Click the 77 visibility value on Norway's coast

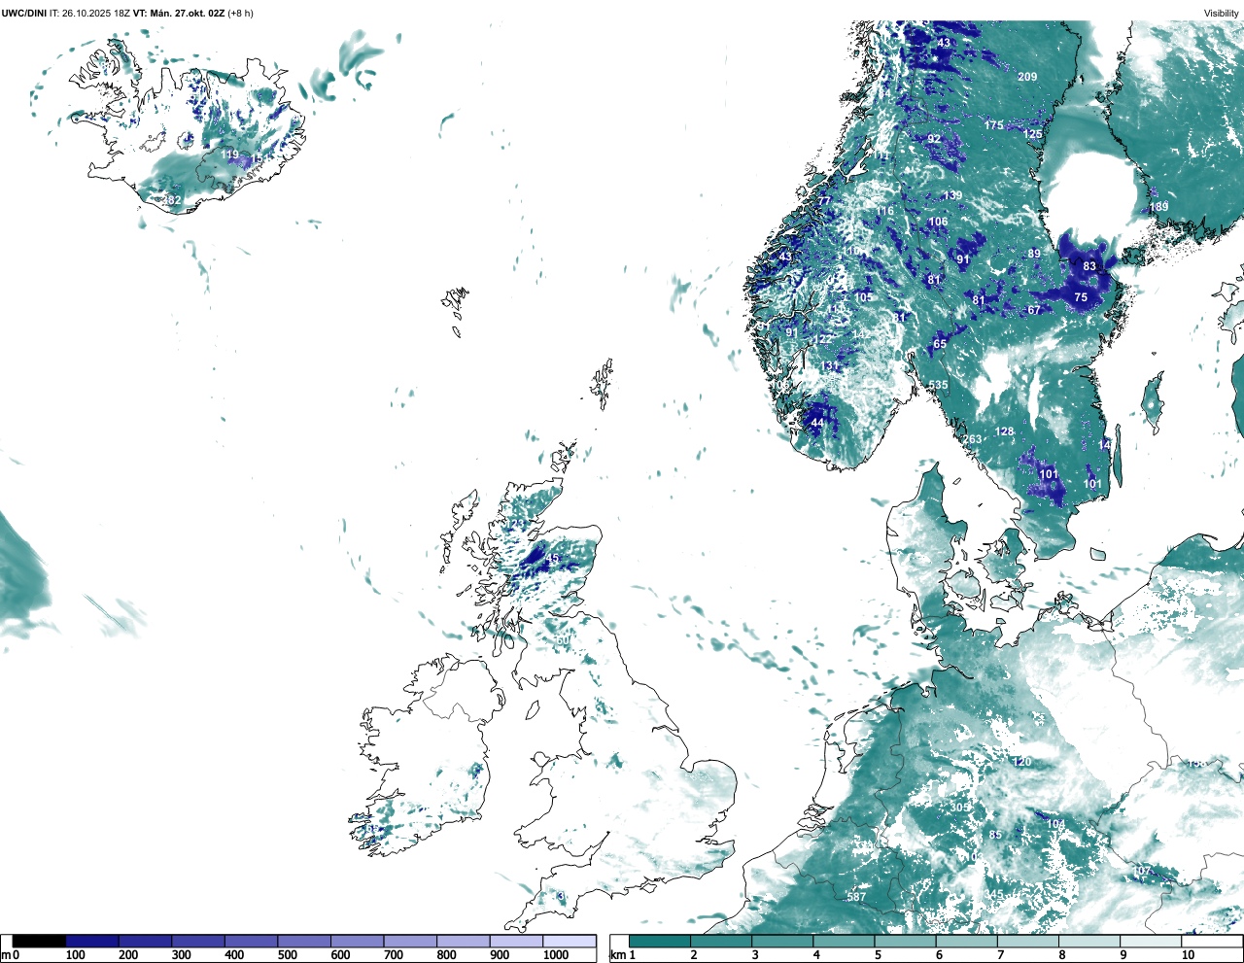[x=824, y=201]
